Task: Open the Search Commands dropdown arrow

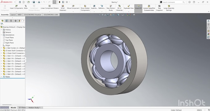Action: tap(186, 2)
